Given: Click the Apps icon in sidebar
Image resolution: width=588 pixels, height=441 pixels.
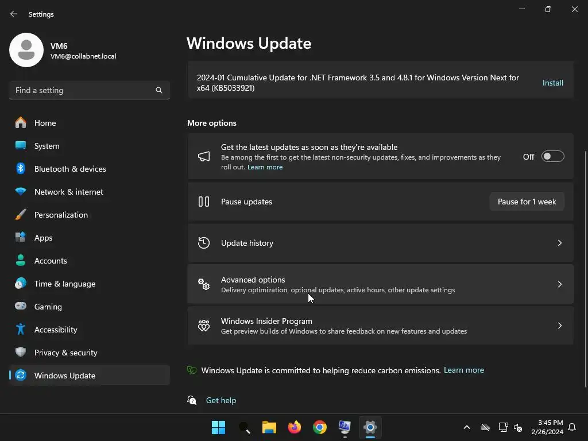Looking at the screenshot, I should coord(21,237).
